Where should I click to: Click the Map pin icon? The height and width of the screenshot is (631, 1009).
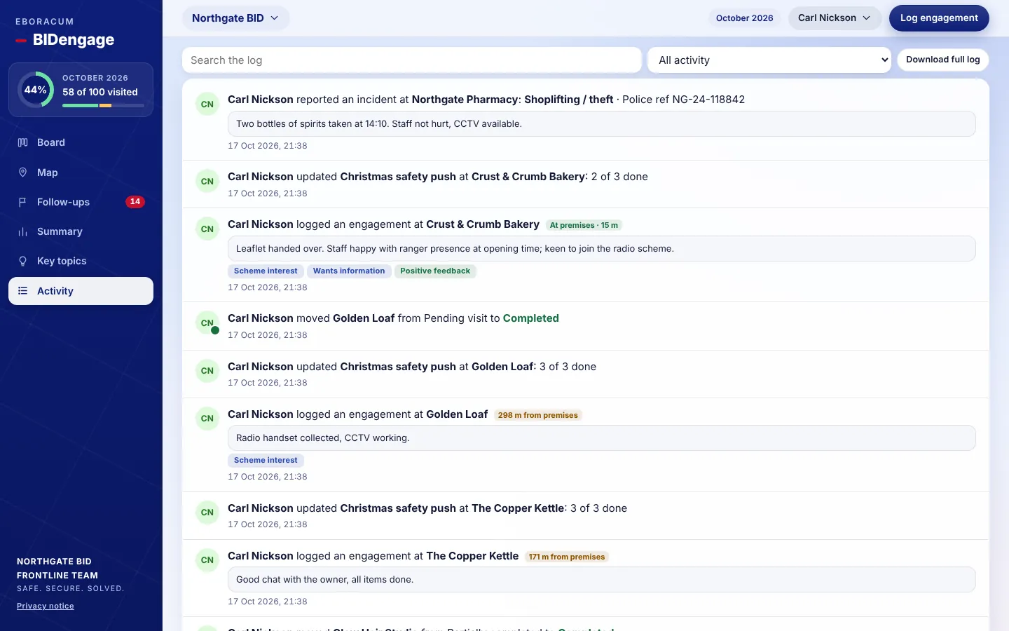[x=22, y=172]
